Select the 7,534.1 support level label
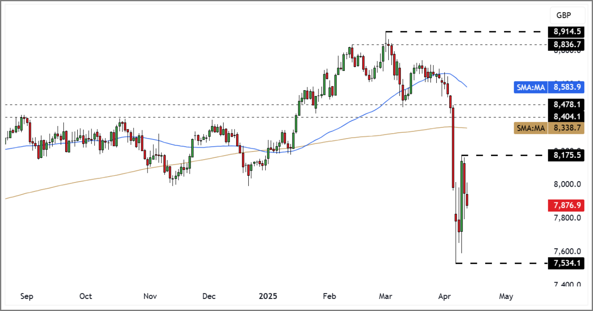 click(x=567, y=263)
